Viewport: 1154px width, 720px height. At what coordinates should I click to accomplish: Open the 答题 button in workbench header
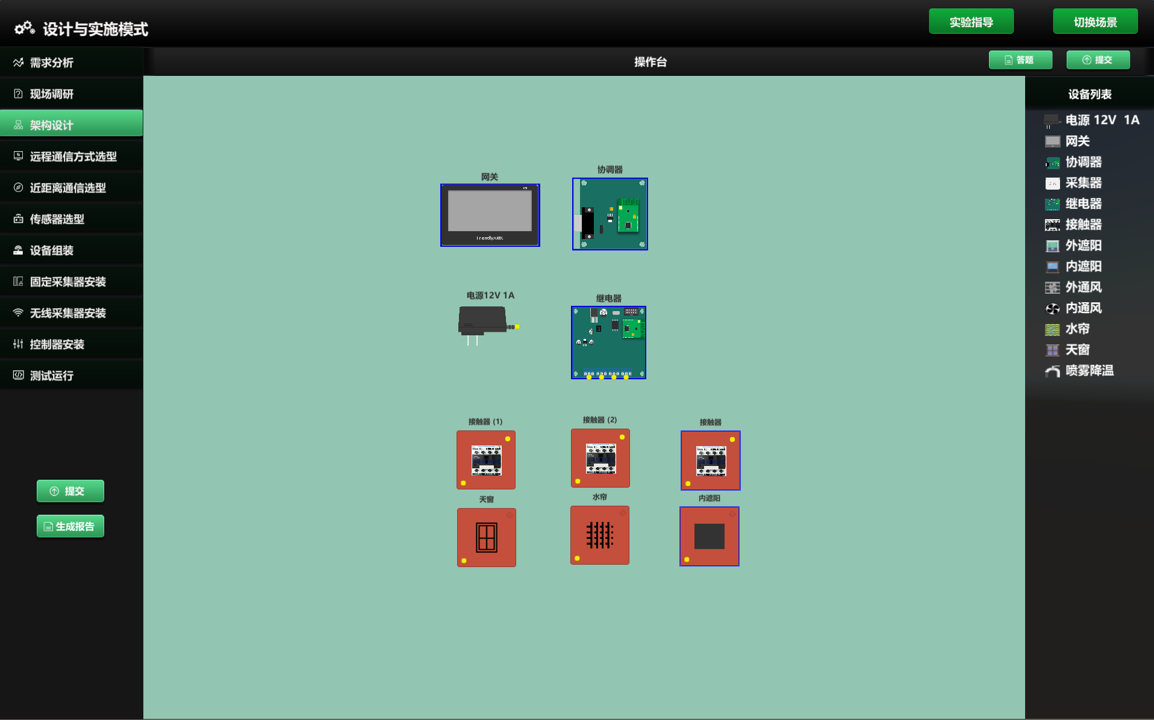[1020, 60]
